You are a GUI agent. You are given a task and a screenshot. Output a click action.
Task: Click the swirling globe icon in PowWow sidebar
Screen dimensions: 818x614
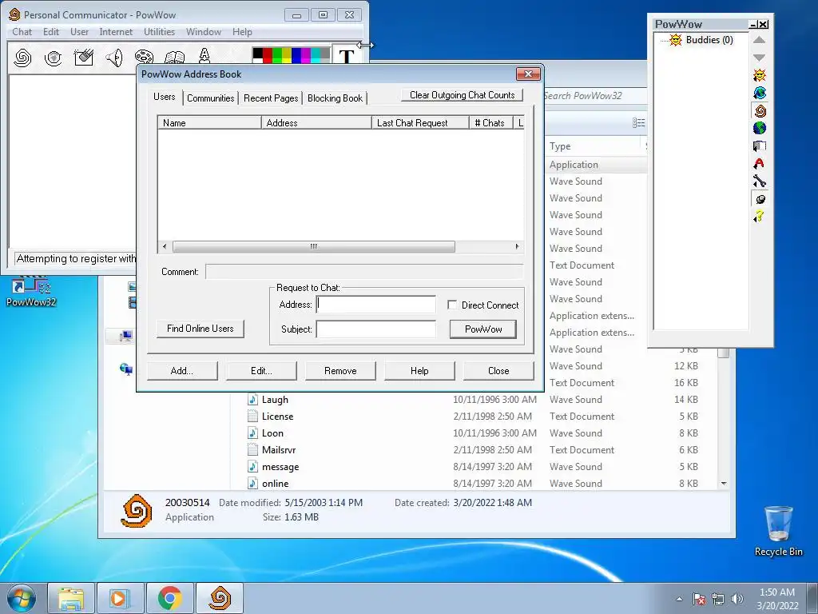760,93
